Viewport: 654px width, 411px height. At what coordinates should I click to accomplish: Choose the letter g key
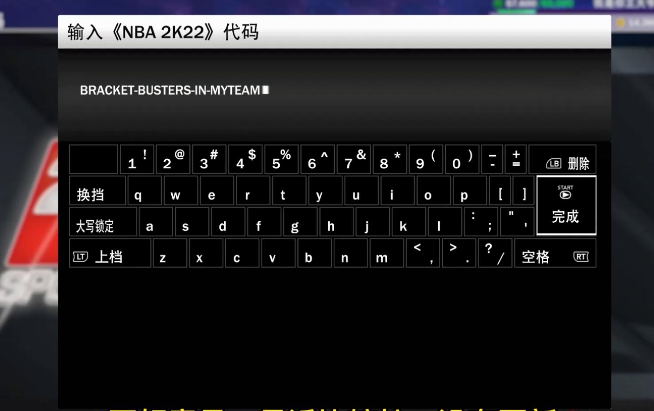300,222
